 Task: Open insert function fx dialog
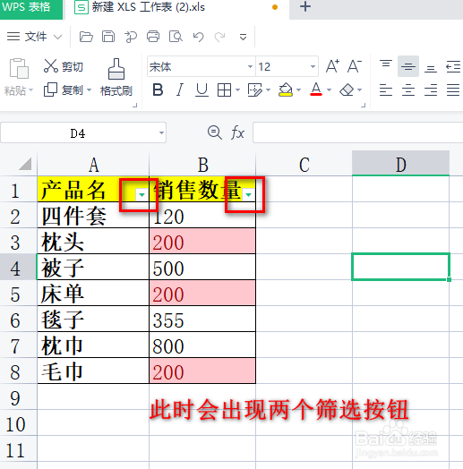(237, 132)
